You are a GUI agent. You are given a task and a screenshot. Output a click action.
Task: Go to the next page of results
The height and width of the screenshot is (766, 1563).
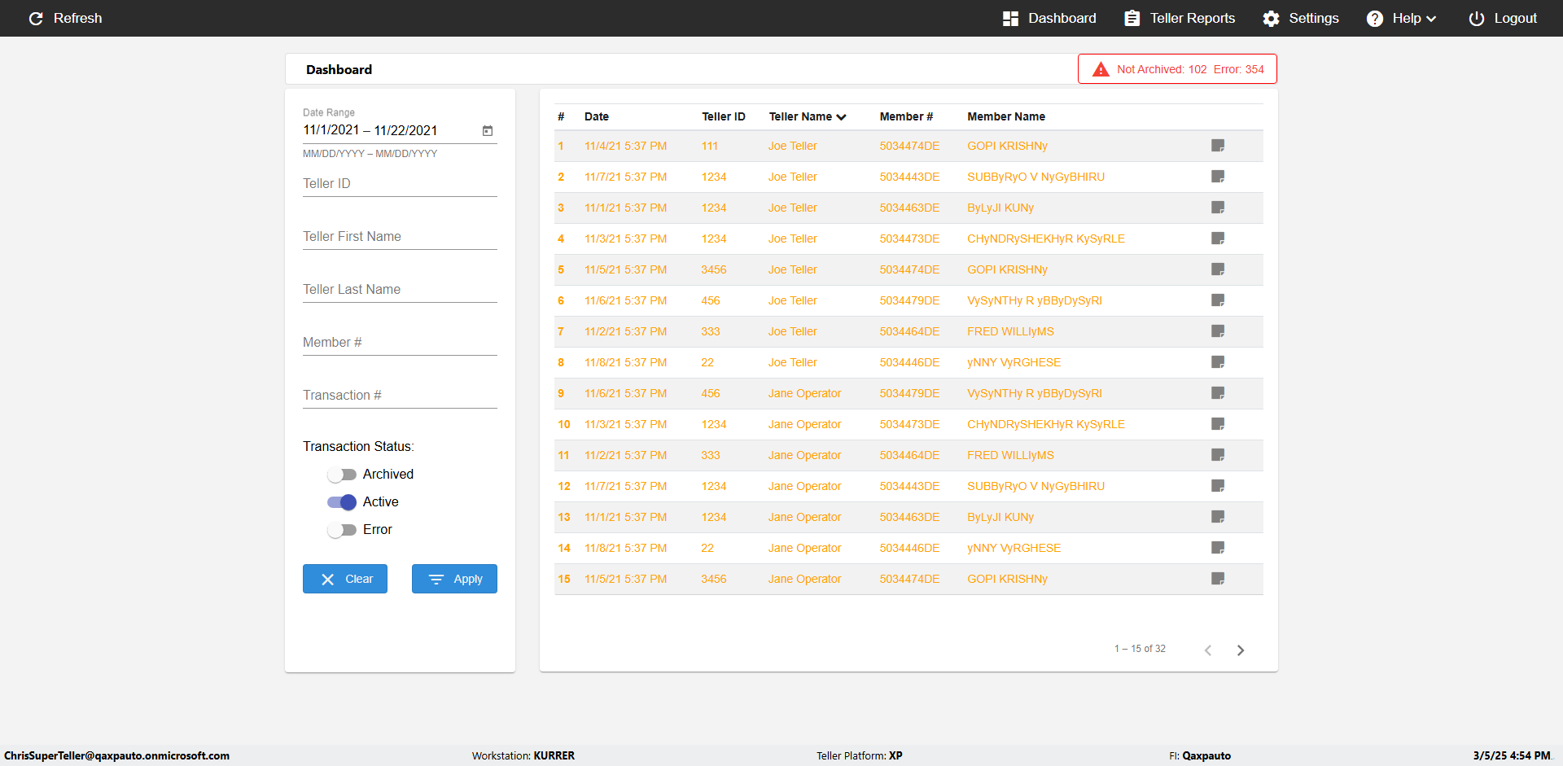click(x=1241, y=650)
